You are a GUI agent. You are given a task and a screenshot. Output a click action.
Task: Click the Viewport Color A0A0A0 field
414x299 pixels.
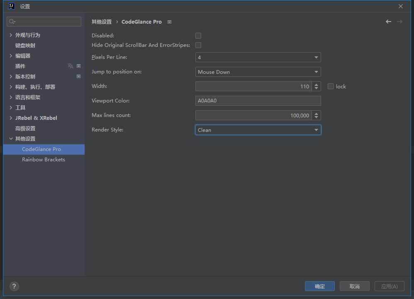[x=258, y=101]
